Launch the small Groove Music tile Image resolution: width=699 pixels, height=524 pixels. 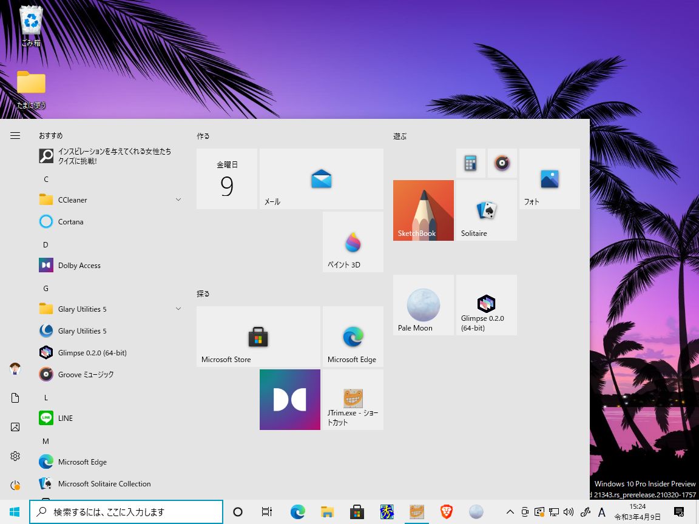pyautogui.click(x=502, y=163)
